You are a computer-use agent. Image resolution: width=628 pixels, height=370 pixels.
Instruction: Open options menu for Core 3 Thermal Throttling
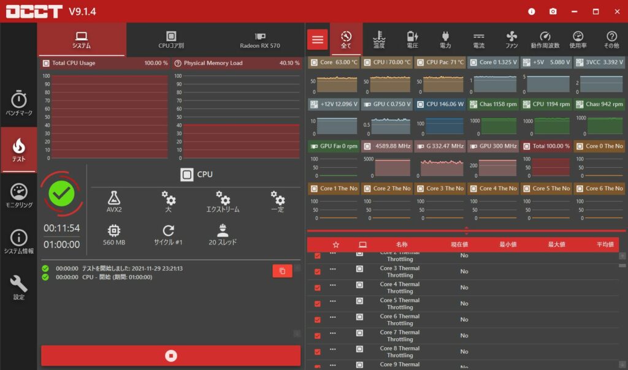click(333, 269)
